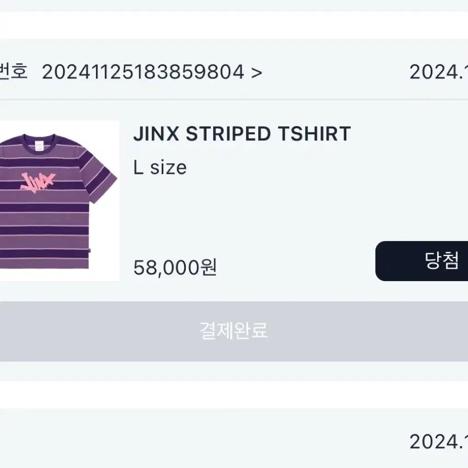The height and width of the screenshot is (468, 468).
Task: Click the 58,000원 price label
Action: click(175, 267)
